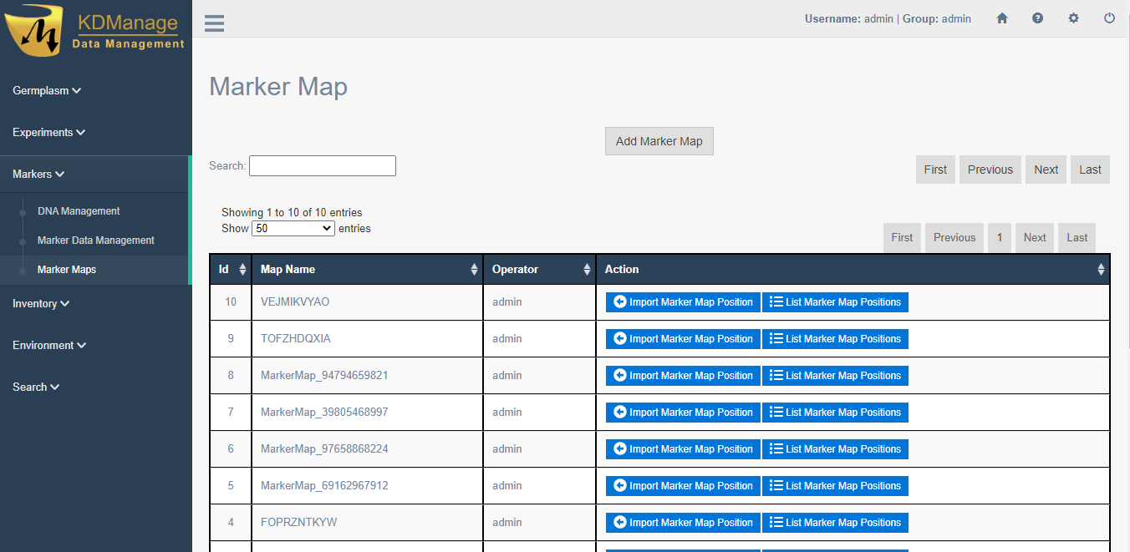Expand the Germplasm menu
The height and width of the screenshot is (552, 1130).
[x=47, y=90]
